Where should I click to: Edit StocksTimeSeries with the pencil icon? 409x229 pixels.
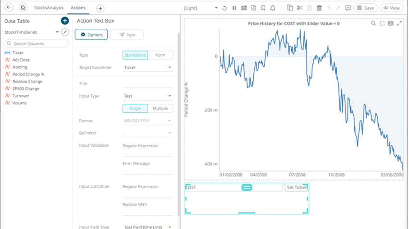[65, 32]
